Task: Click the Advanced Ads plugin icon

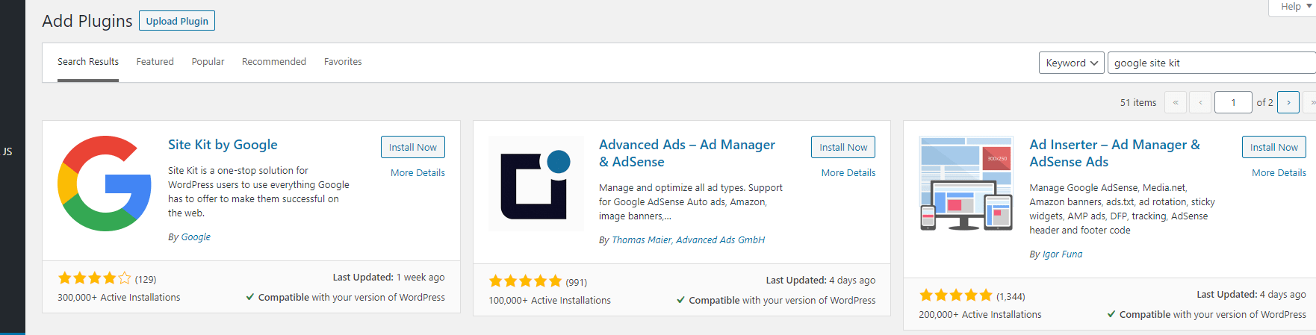Action: pyautogui.click(x=536, y=184)
